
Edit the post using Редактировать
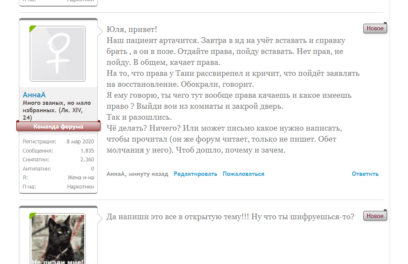[195, 174]
